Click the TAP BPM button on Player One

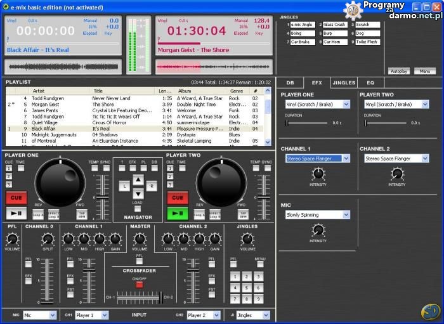(x=82, y=214)
